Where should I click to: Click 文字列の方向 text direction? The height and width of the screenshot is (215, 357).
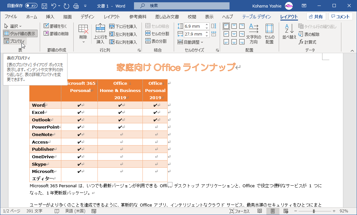tap(253, 34)
